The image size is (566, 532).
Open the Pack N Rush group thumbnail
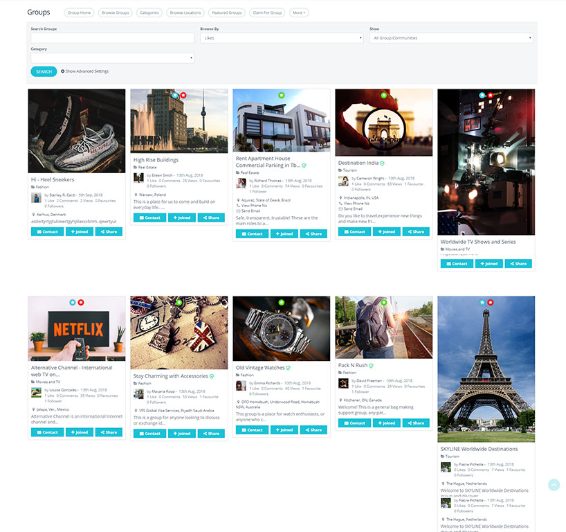tap(384, 327)
